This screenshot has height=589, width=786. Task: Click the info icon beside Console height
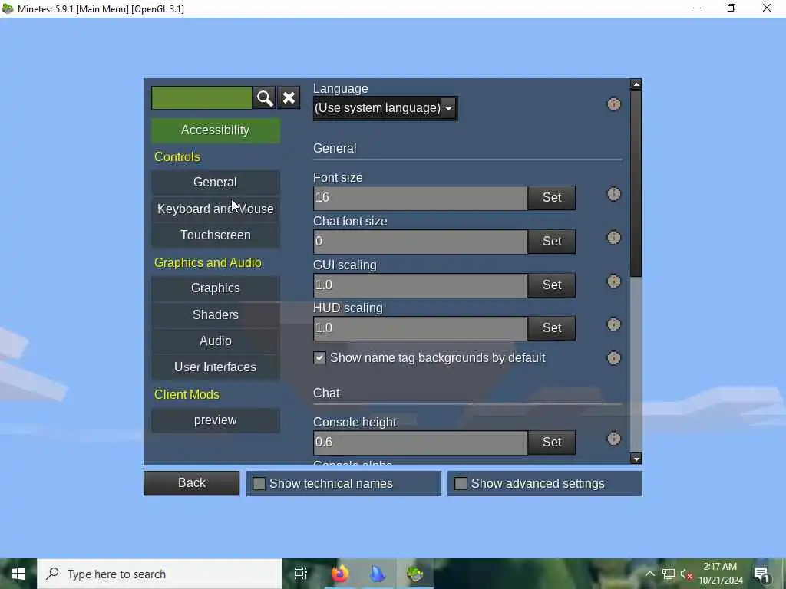(x=613, y=439)
